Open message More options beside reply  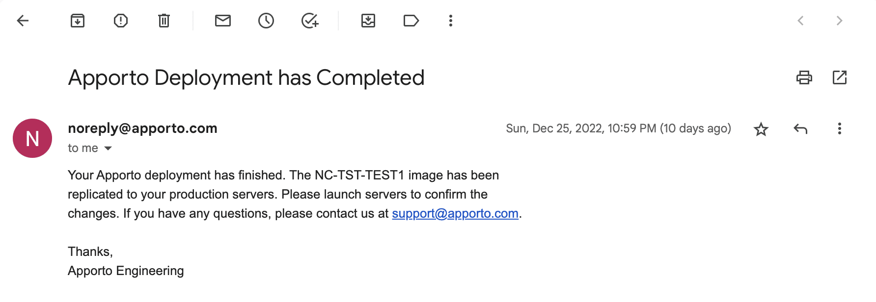[x=840, y=129]
